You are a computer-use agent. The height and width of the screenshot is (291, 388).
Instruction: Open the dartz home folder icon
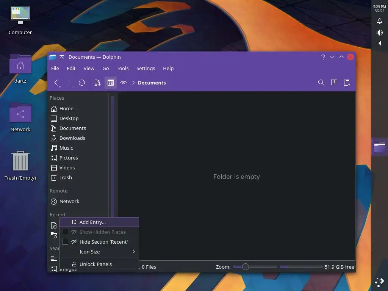[x=20, y=69]
